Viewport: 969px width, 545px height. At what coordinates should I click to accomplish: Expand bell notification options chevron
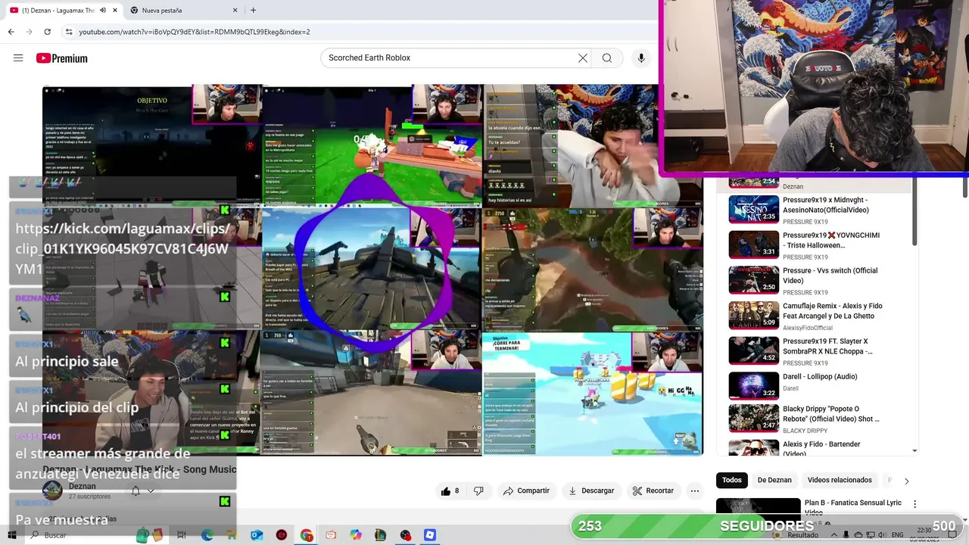(x=151, y=490)
